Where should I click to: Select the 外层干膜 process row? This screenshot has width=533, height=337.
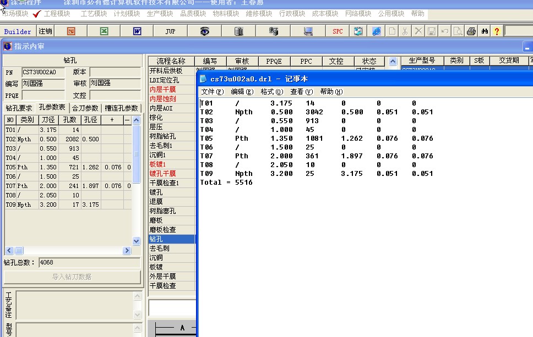172,276
